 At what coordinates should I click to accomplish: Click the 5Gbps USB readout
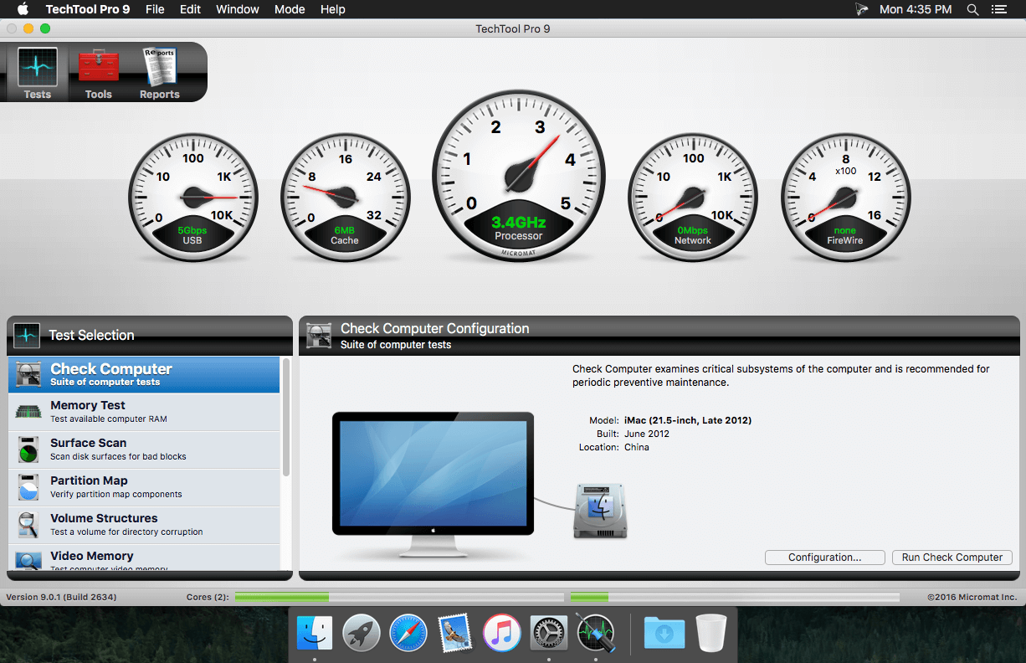tap(192, 230)
